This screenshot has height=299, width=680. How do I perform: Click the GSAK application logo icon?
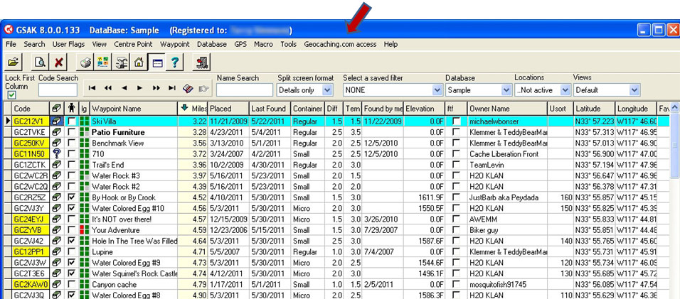pos(9,31)
